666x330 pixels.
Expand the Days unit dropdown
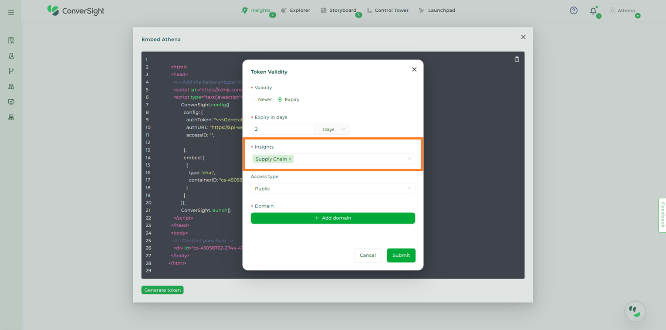tap(333, 129)
